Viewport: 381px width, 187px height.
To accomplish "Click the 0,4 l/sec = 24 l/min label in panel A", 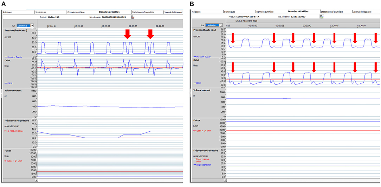I will [x=13, y=161].
